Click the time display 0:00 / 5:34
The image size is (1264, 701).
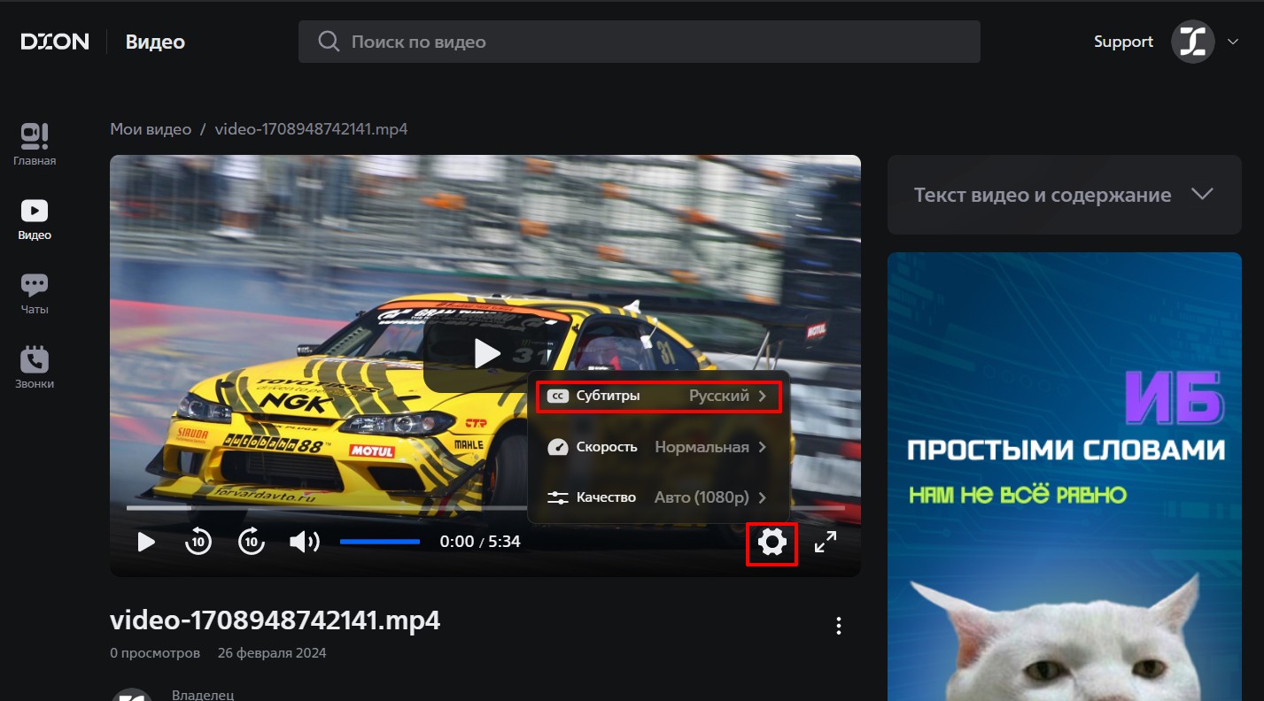(x=480, y=541)
